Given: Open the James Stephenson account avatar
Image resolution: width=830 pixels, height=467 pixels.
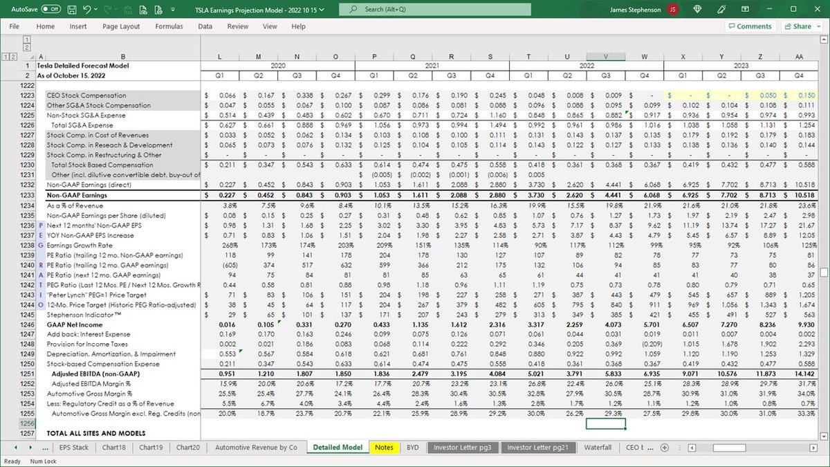Looking at the screenshot, I should pos(672,10).
